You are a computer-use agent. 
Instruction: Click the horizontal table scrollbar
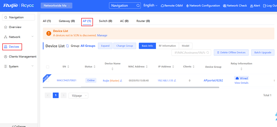point(150,87)
